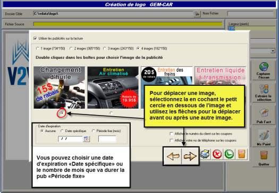Open the Pub Fact tool
The image size is (279, 193).
(264, 115)
